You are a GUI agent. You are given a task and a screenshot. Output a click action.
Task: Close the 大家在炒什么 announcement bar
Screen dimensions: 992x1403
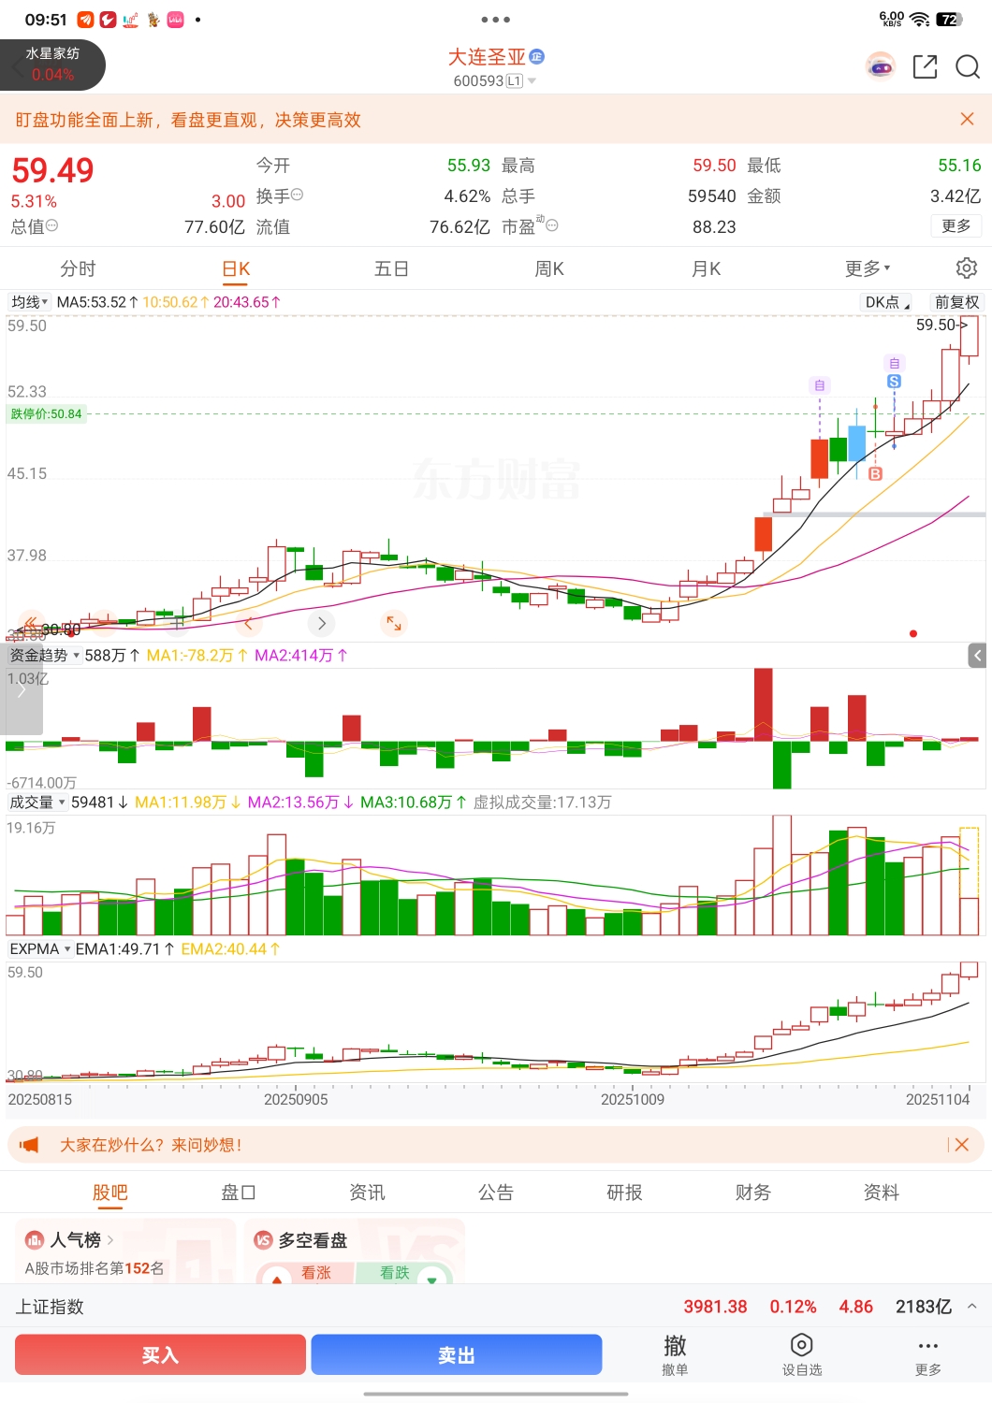tap(961, 1145)
